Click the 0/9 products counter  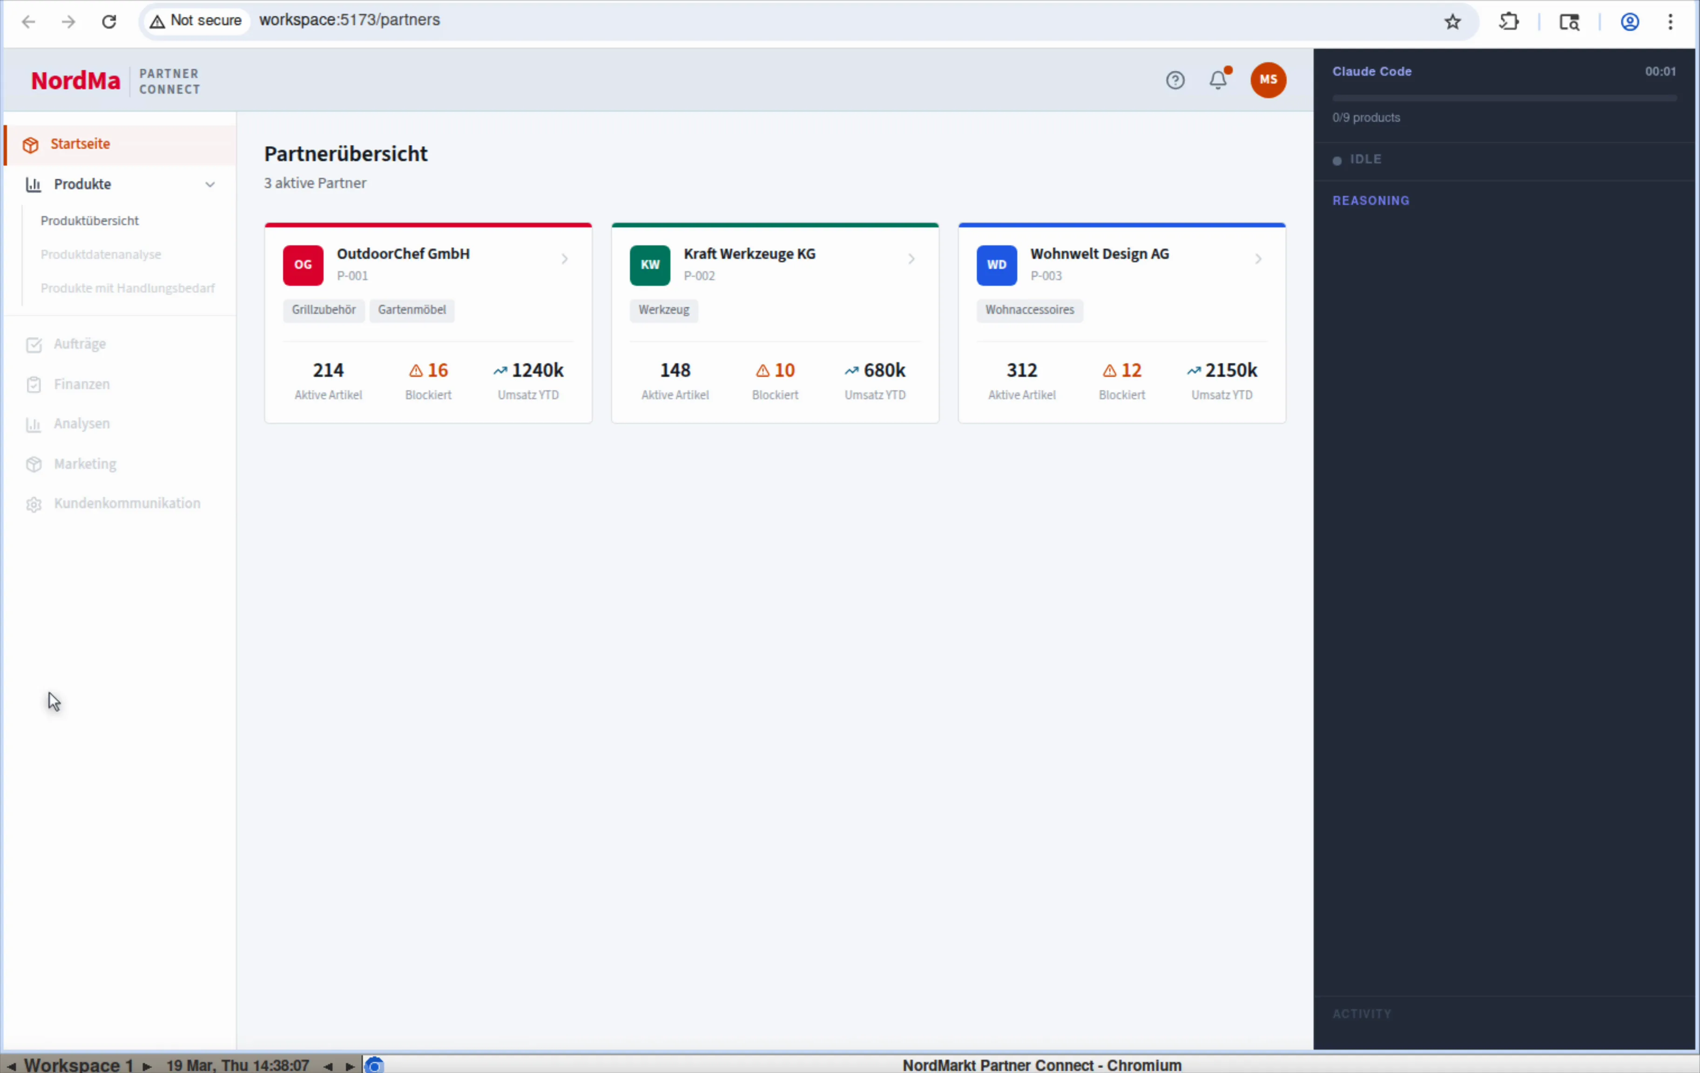click(1365, 118)
